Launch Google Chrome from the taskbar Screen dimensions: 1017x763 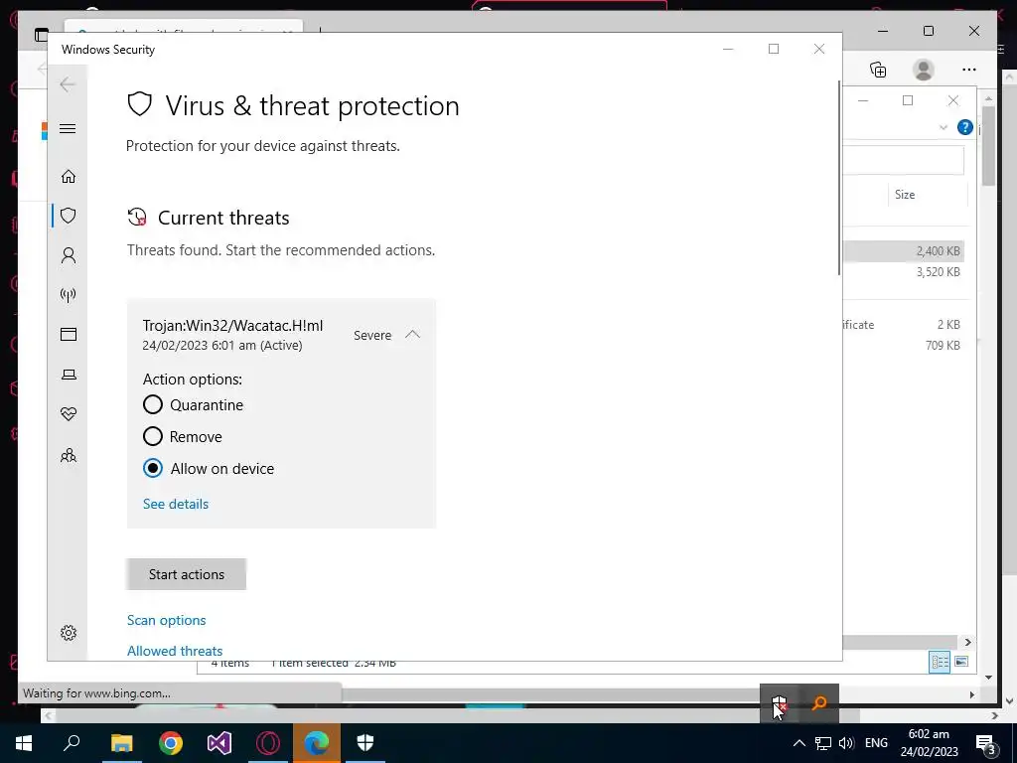tap(171, 743)
